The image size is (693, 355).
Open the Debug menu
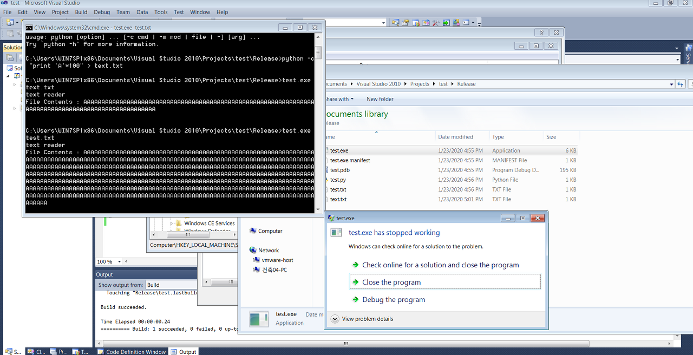pyautogui.click(x=102, y=12)
